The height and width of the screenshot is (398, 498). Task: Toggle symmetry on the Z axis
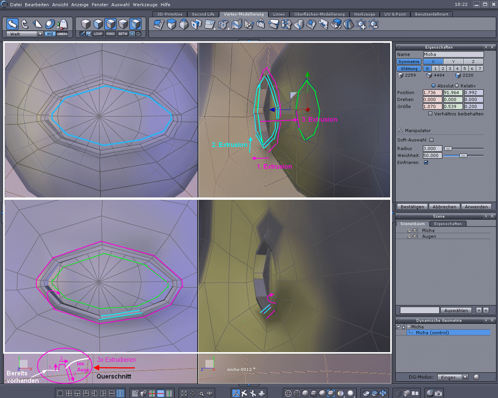click(x=473, y=61)
